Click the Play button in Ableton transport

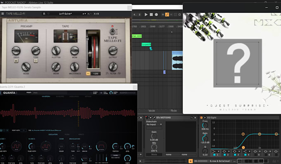pos(146,14)
